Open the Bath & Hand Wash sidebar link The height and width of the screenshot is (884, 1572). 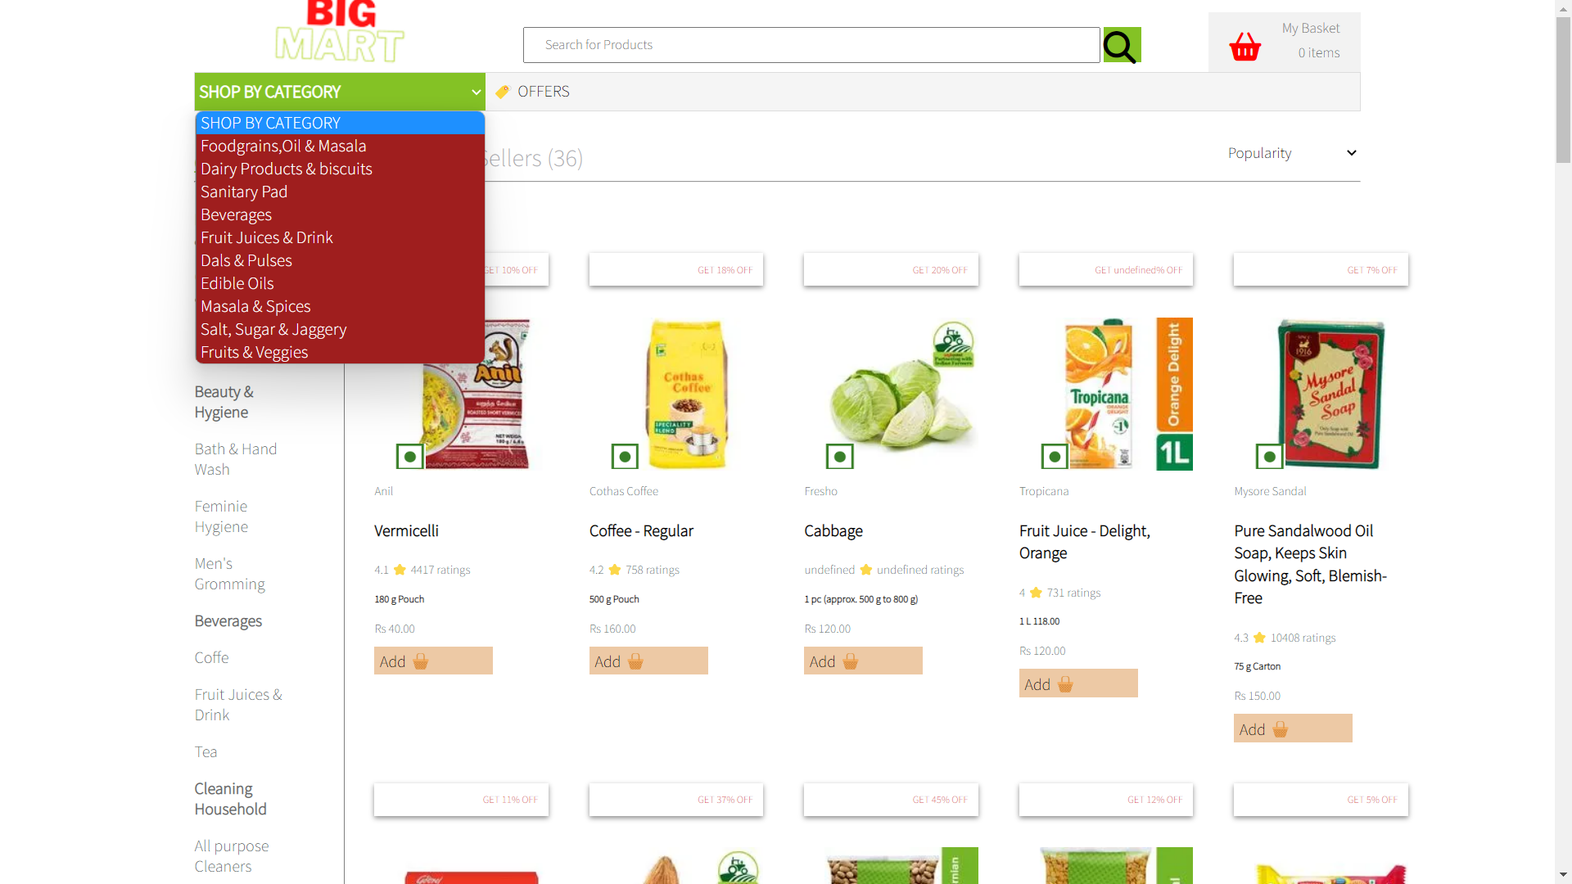click(236, 459)
